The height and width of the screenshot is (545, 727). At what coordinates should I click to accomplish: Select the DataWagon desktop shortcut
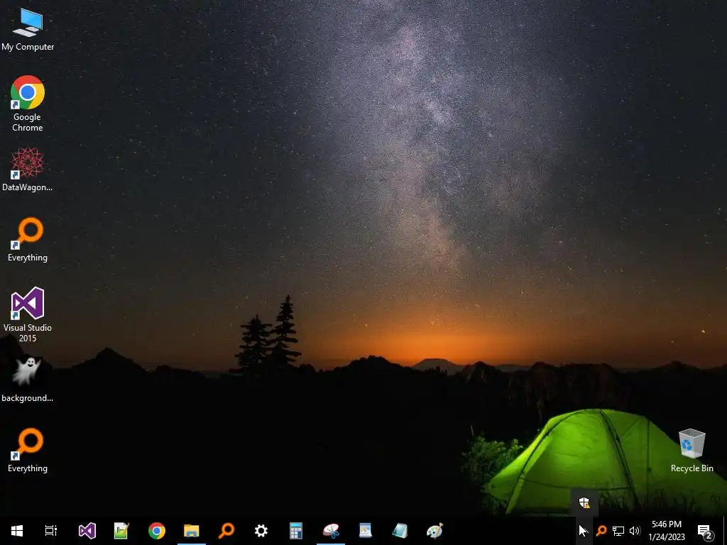[x=28, y=169]
